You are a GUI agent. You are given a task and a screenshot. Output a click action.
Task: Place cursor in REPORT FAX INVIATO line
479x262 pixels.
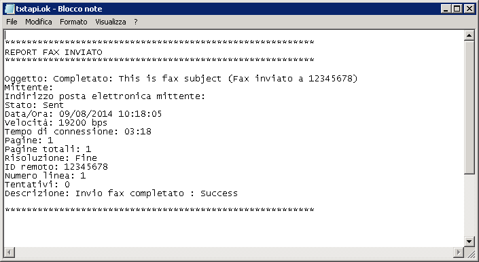tap(54, 52)
